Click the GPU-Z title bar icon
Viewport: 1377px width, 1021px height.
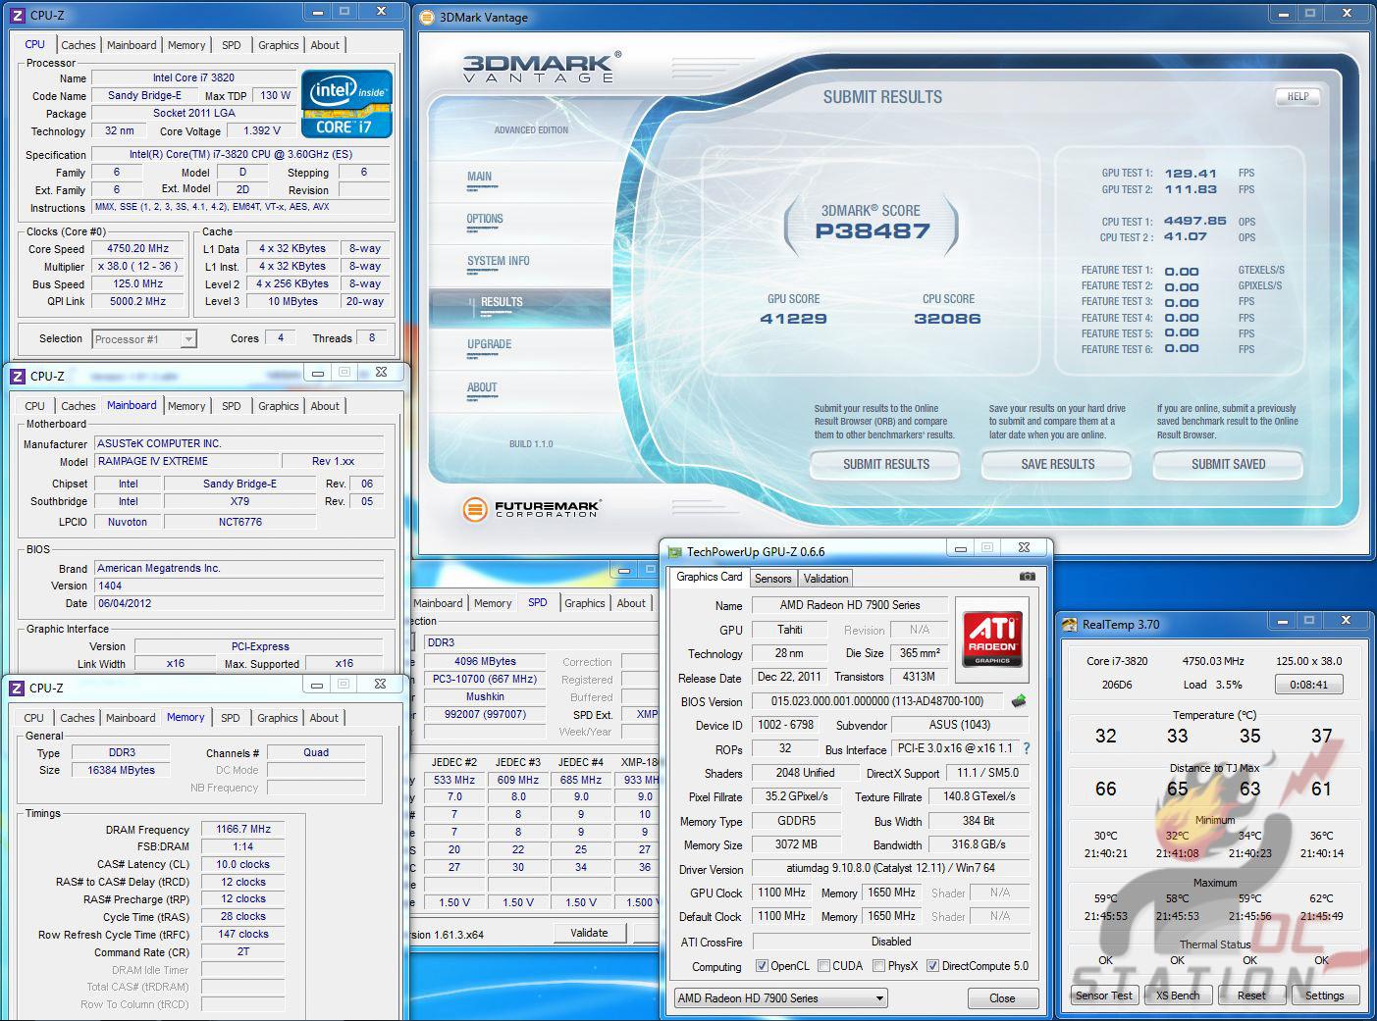(x=675, y=552)
